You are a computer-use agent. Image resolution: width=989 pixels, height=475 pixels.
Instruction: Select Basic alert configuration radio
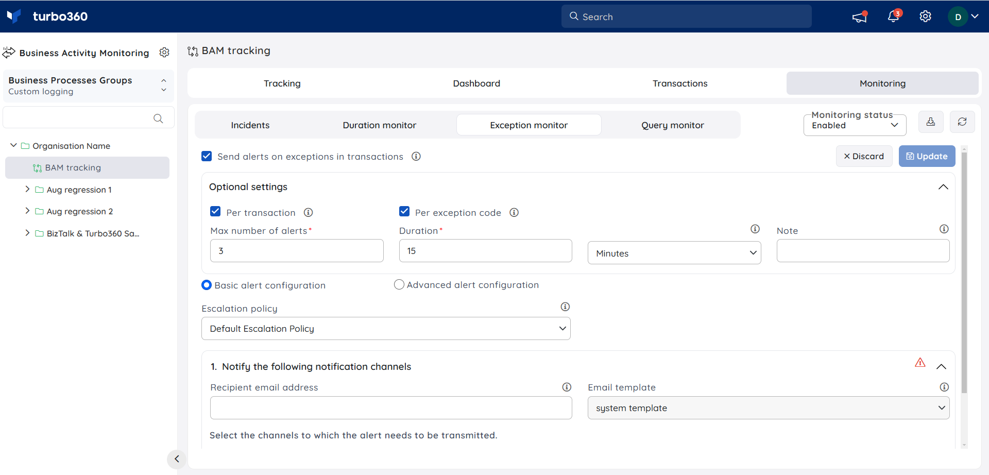[x=207, y=285]
